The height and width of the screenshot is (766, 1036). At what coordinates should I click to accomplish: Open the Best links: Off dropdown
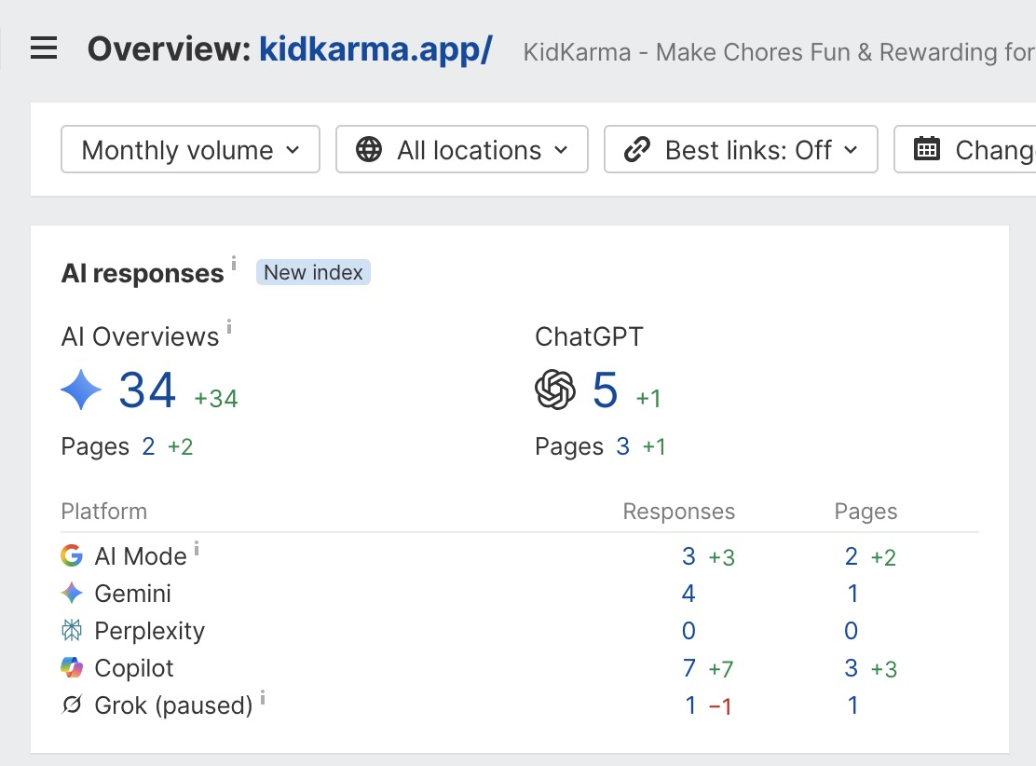pos(741,149)
